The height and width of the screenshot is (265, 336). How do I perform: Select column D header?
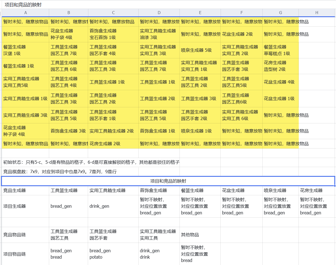pos(159,13)
